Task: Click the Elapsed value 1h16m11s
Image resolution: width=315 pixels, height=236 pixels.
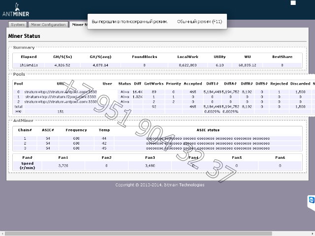Action: click(x=29, y=65)
